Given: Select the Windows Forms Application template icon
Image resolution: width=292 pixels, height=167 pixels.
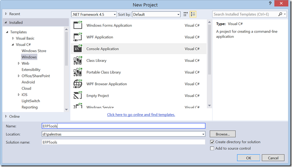Looking at the screenshot, I should (77, 25).
